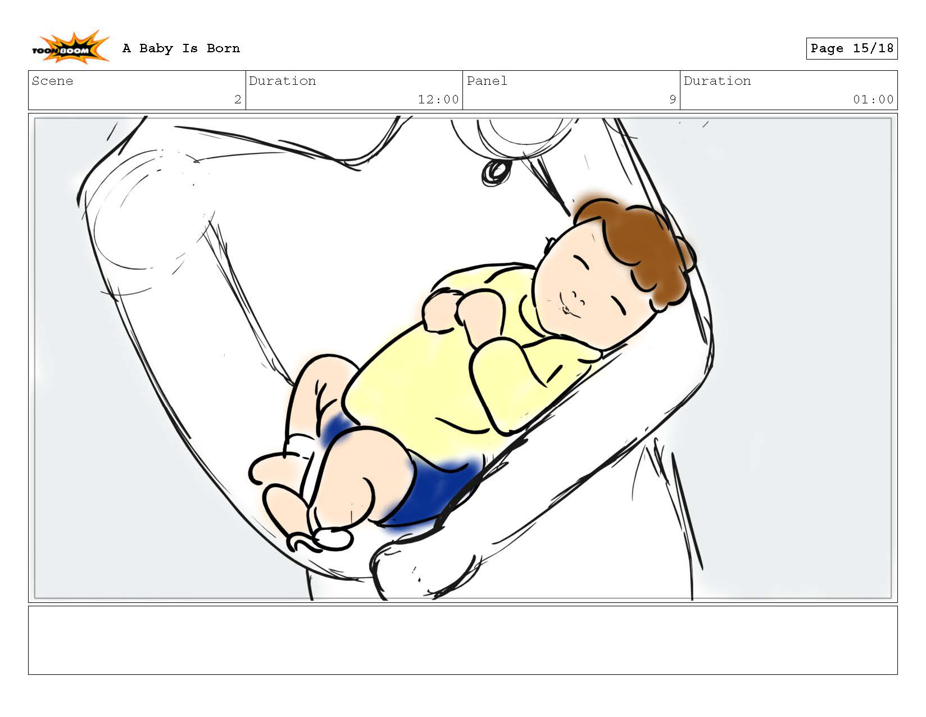Click the storyboard panel drawing of baby
The width and height of the screenshot is (926, 717).
(463, 358)
